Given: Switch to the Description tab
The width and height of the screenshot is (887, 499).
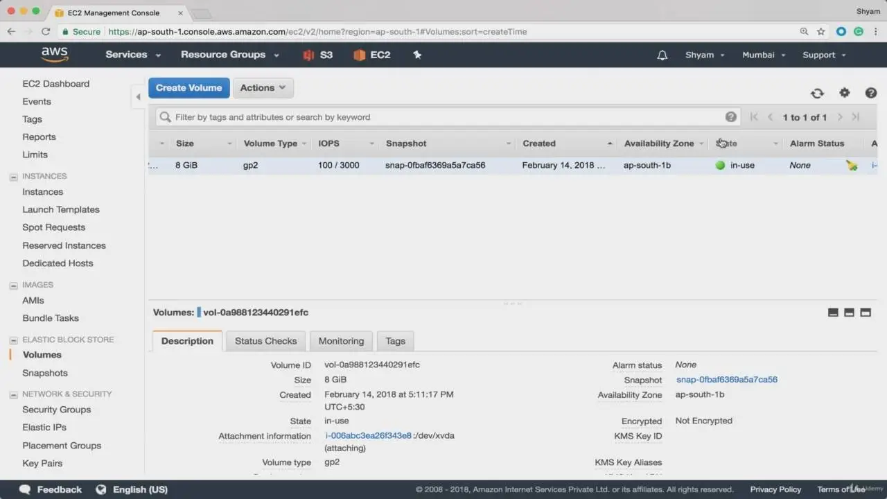Looking at the screenshot, I should pos(187,341).
